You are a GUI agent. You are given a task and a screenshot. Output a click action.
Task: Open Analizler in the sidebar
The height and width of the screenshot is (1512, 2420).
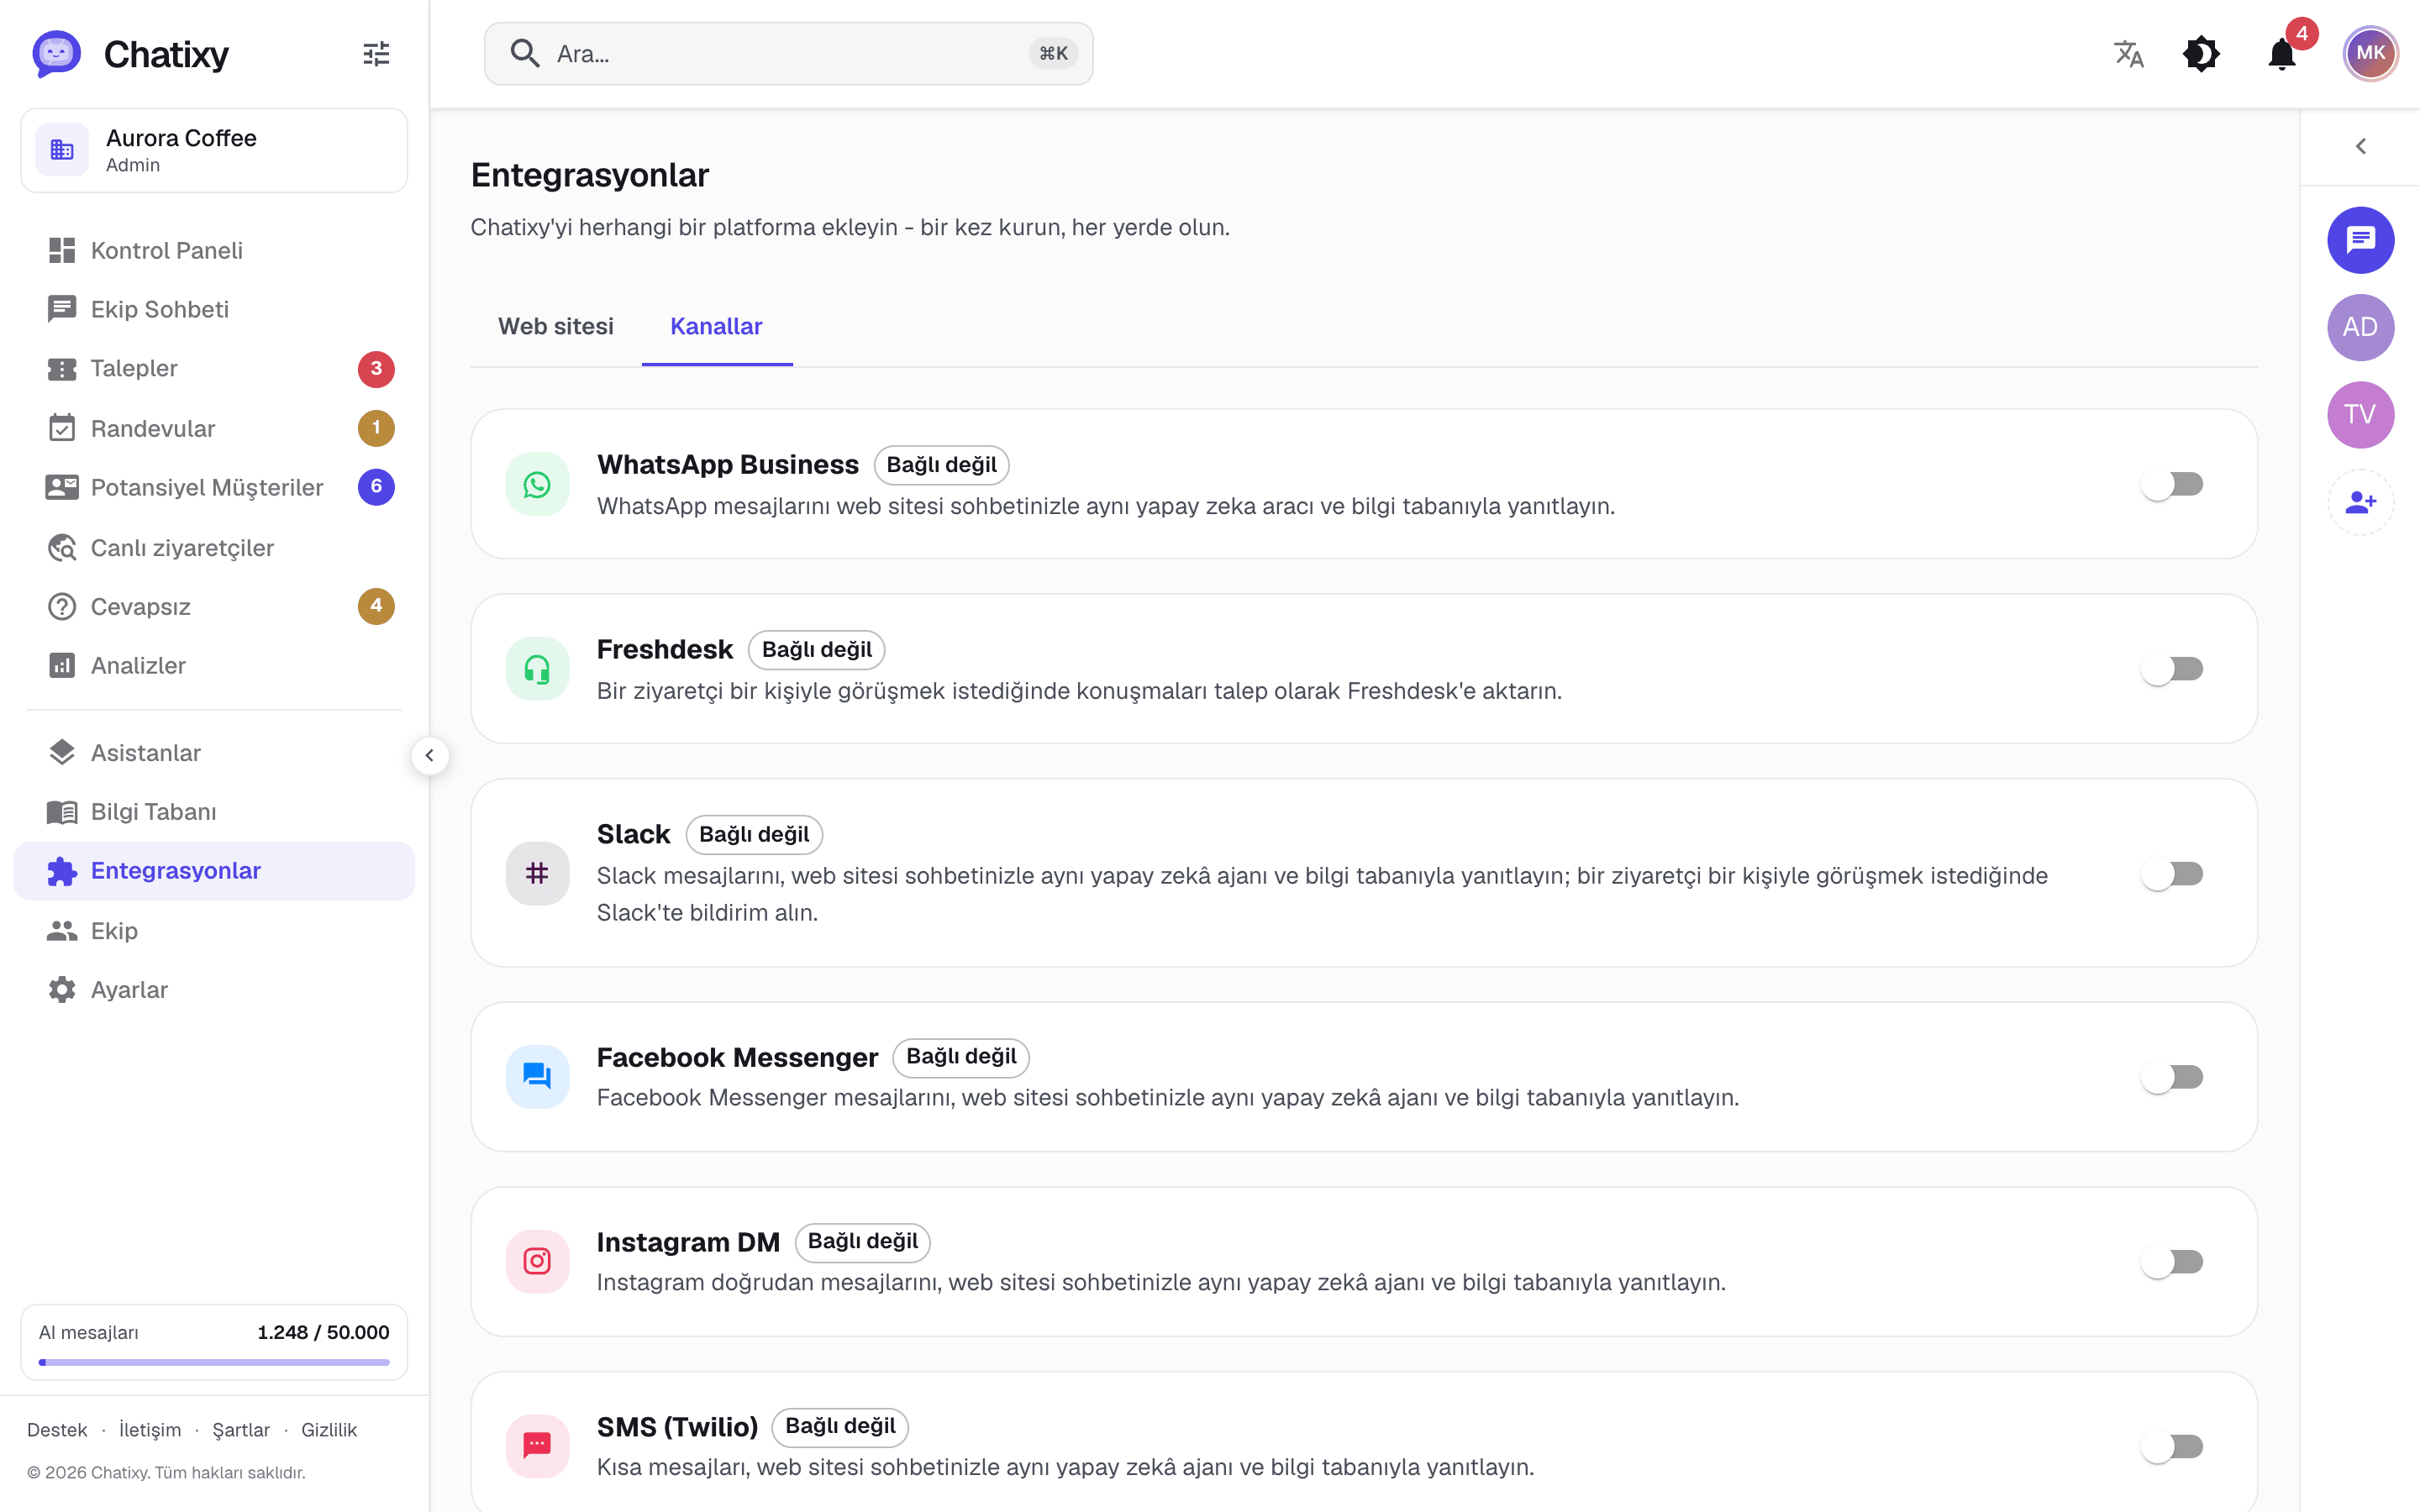click(x=214, y=665)
